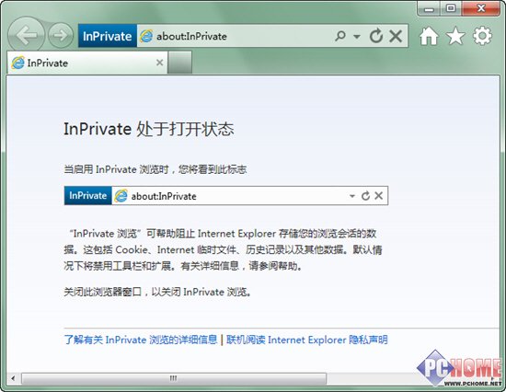Screen dimensions: 506x392
Task: Maximize the browser window
Action: pos(451,8)
